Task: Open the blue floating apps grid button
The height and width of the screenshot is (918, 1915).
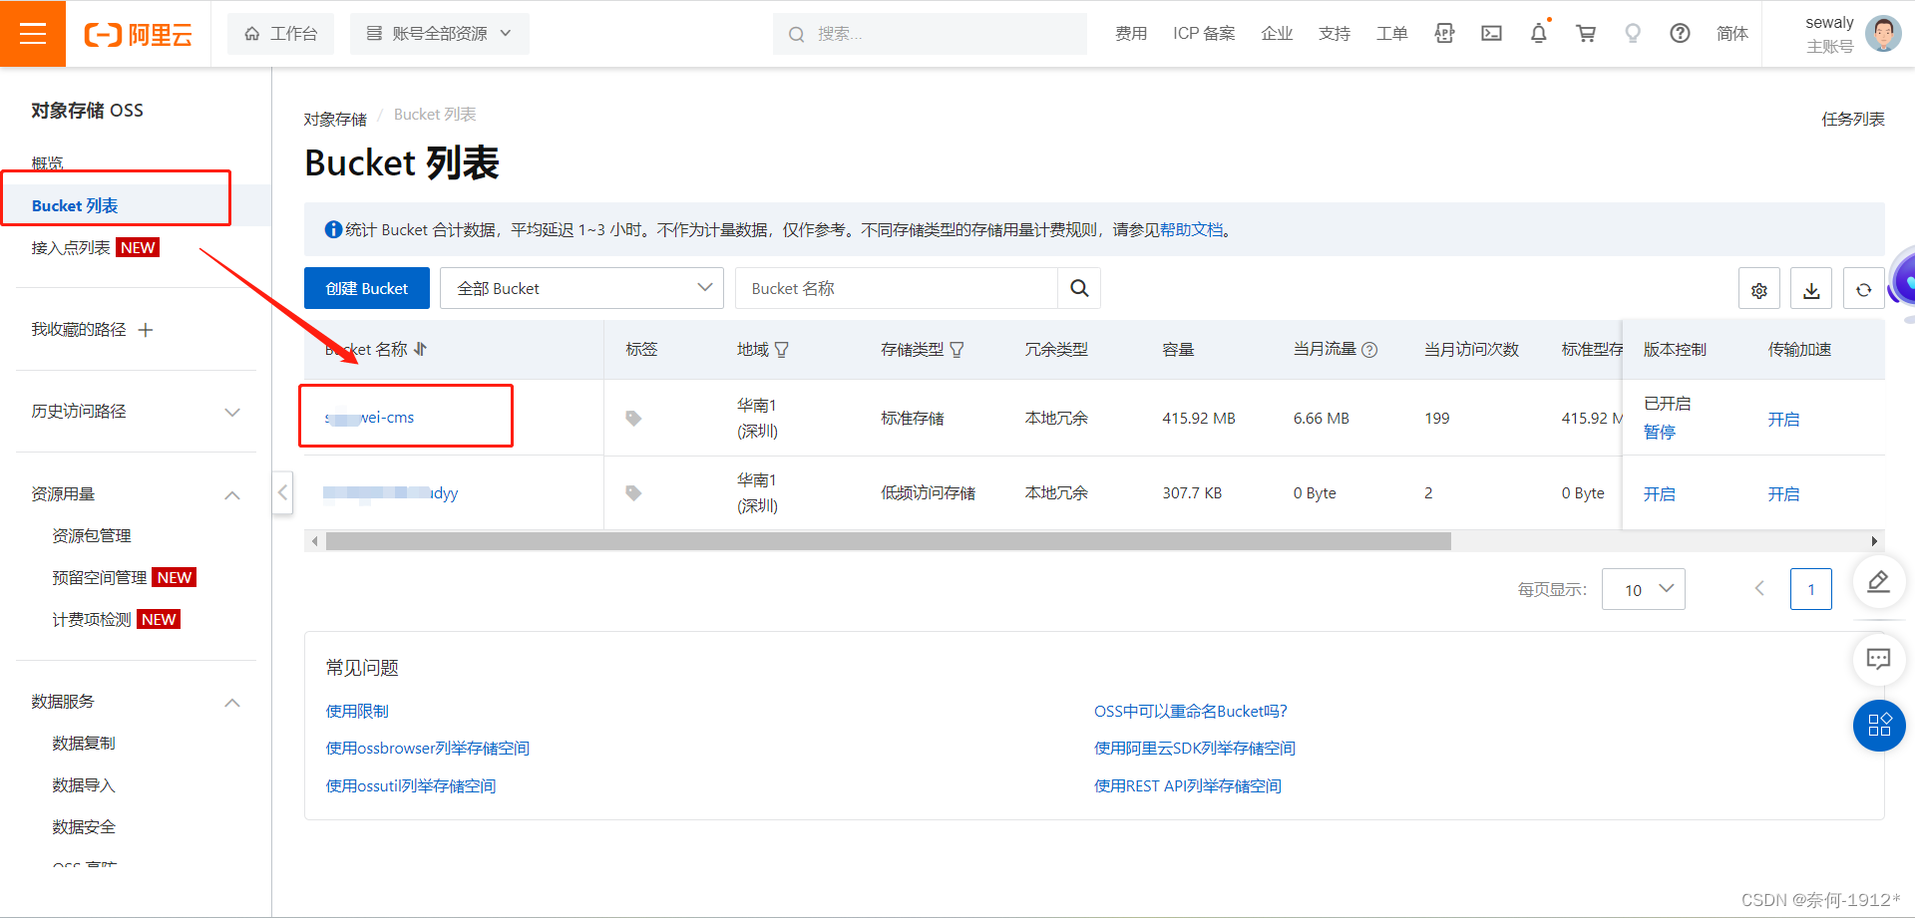Action: coord(1879,725)
